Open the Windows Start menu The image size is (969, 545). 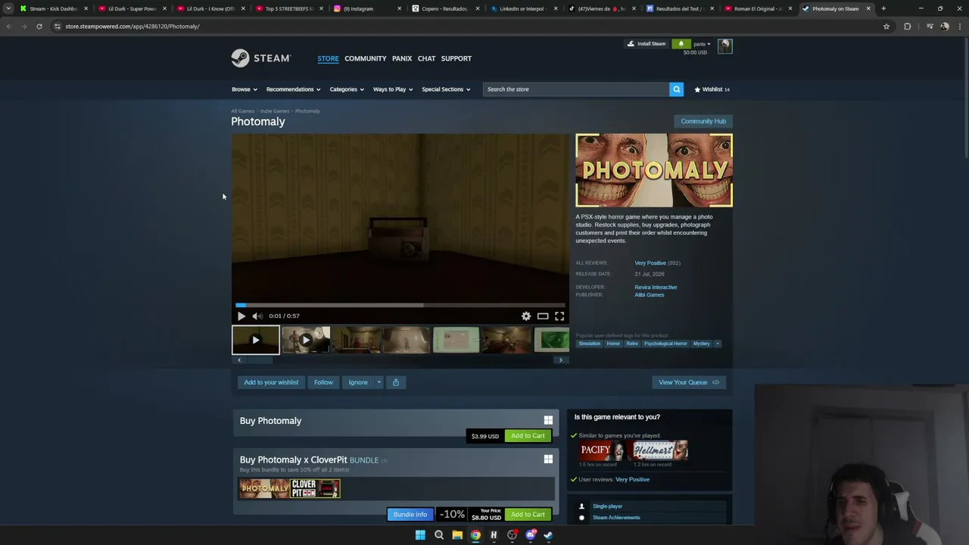420,535
